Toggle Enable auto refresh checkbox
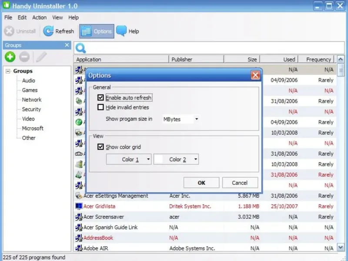This screenshot has height=261, width=348. 100,97
